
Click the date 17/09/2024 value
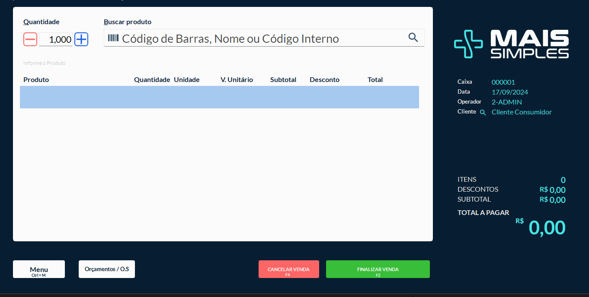510,92
